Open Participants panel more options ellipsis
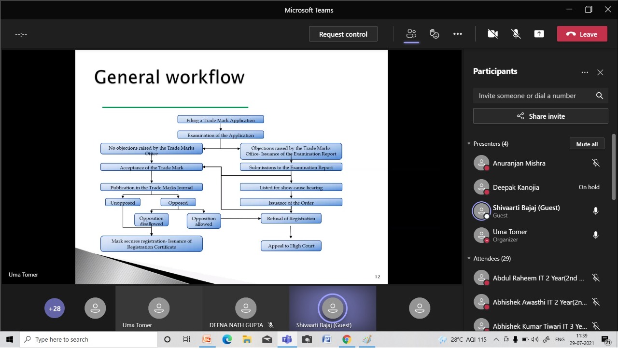The image size is (618, 349). [585, 72]
